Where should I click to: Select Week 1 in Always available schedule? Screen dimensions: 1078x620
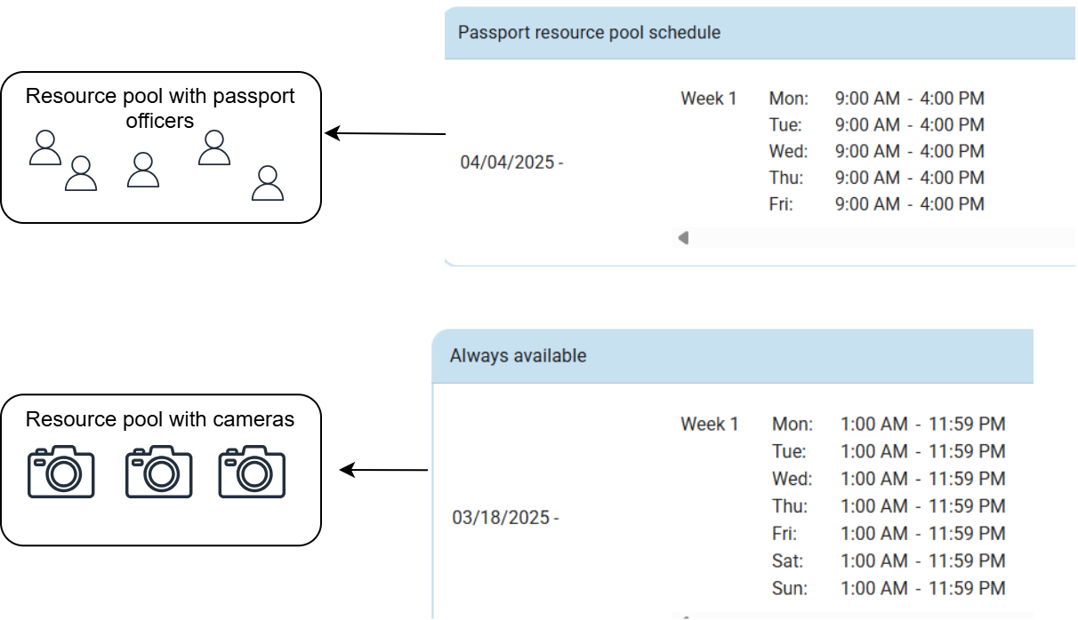[710, 425]
